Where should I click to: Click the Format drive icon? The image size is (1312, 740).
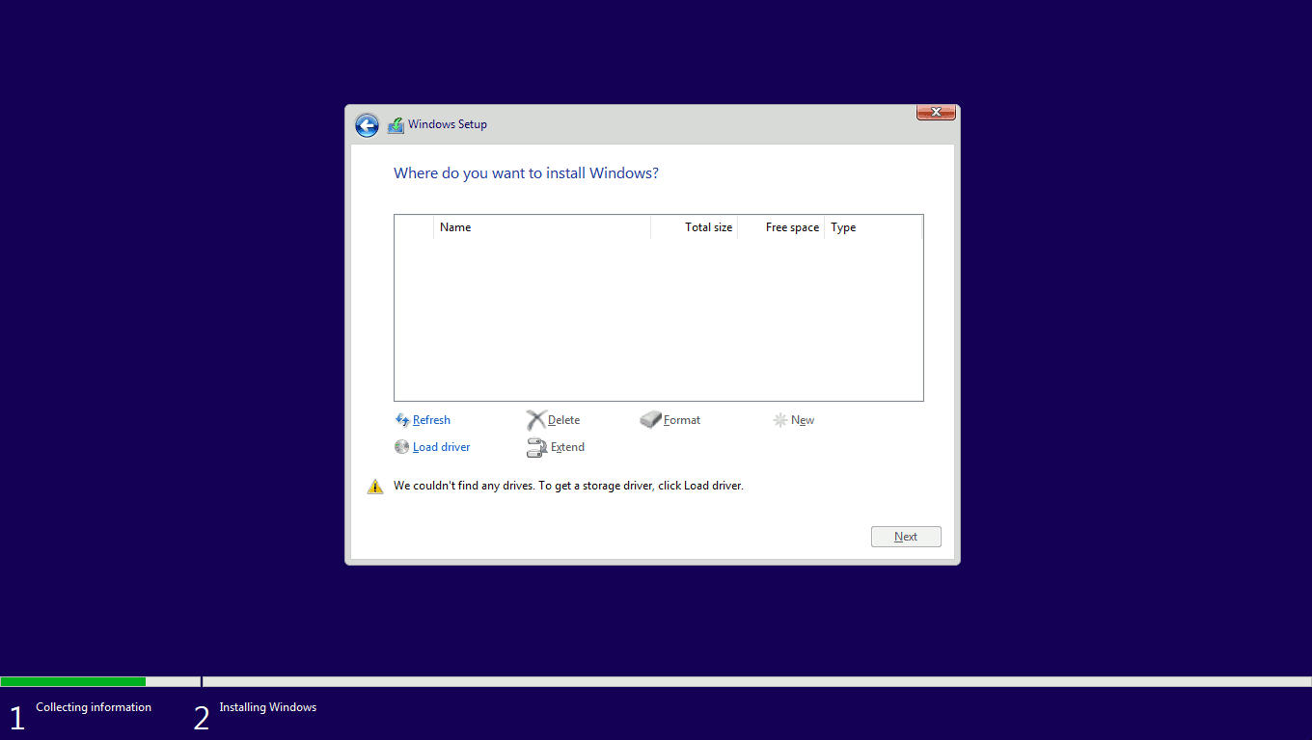click(x=650, y=420)
